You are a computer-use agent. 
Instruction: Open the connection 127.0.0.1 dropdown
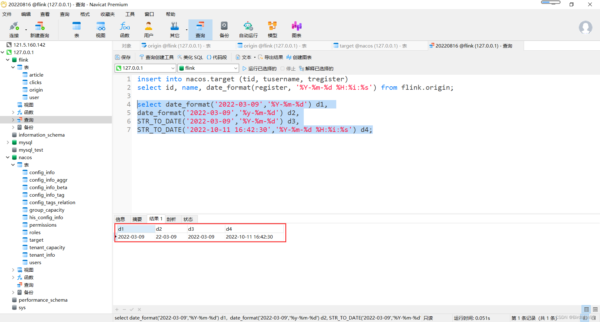(173, 68)
